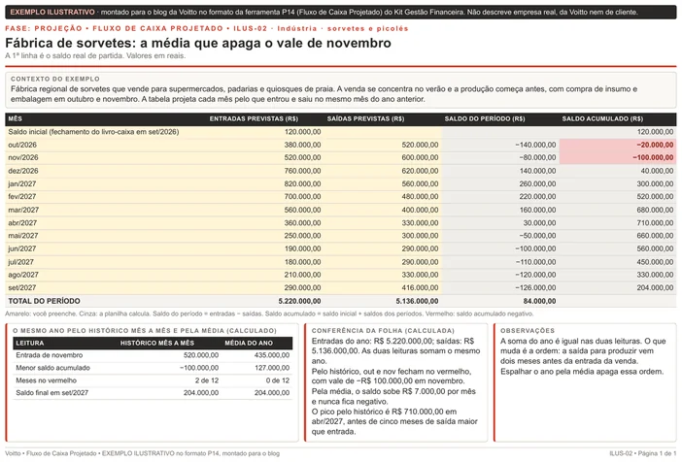
Task: Click the 'fev/2027' row label
Action: coord(21,196)
